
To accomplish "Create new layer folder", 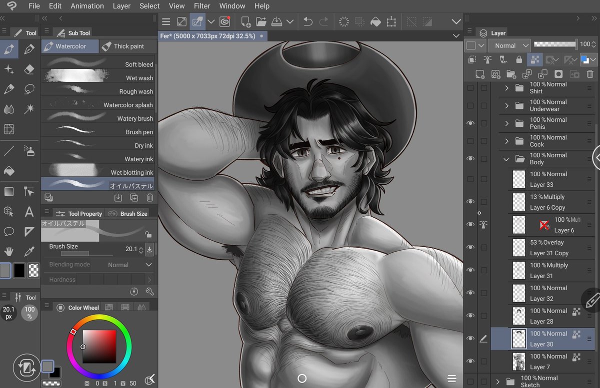I will coord(511,74).
